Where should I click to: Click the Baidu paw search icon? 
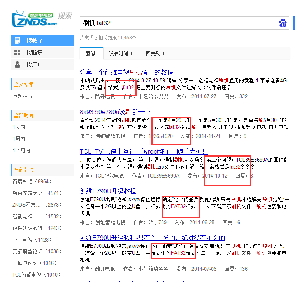coord(283,23)
